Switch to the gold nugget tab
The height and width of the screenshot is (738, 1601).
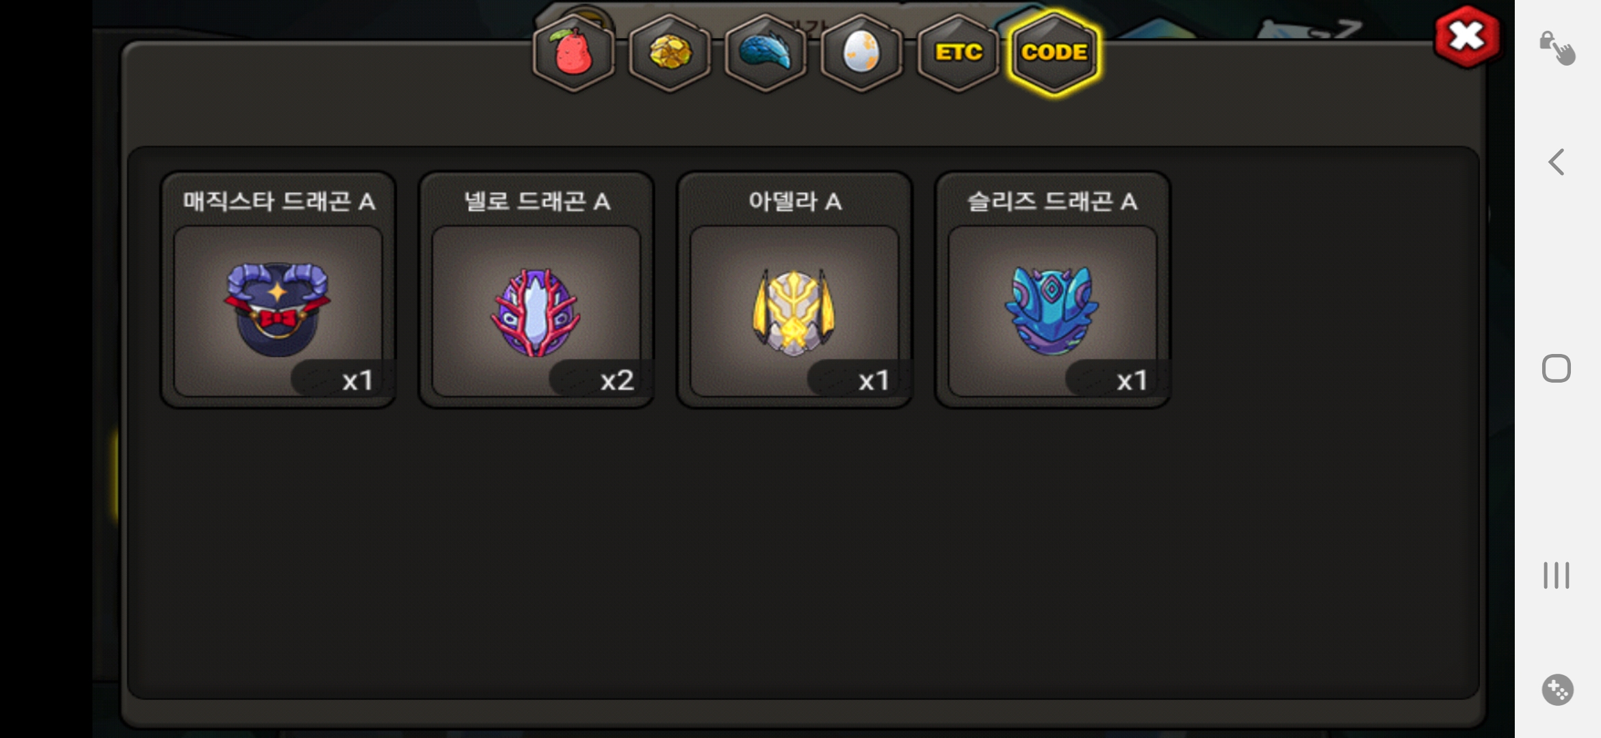(x=670, y=53)
